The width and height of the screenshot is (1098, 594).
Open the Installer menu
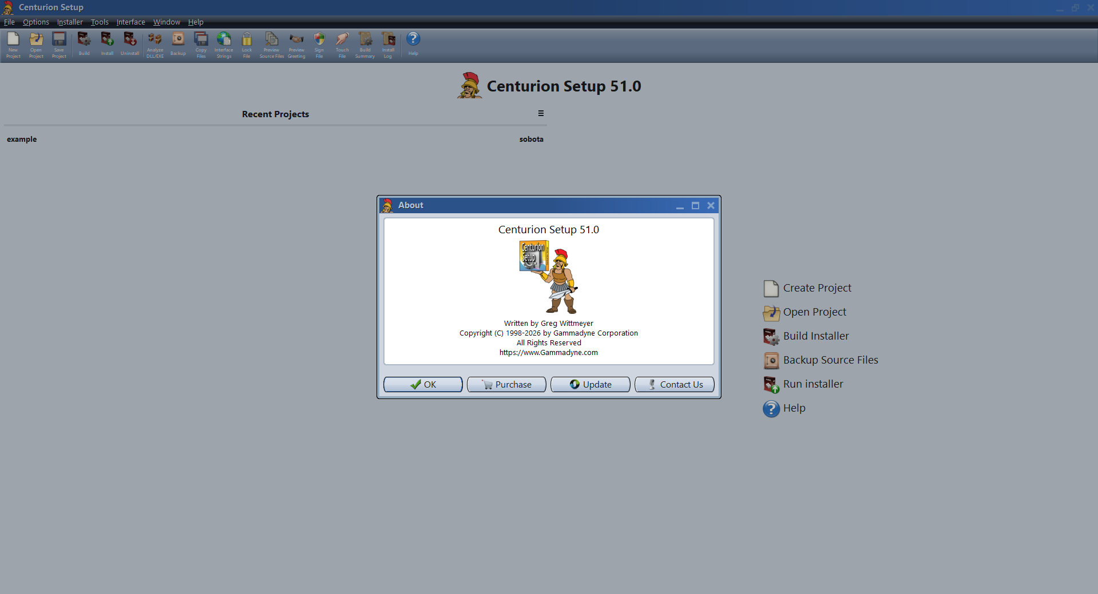(x=70, y=22)
